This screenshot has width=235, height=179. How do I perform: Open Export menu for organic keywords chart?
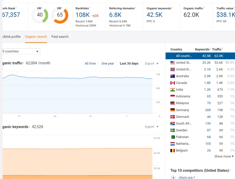(x=152, y=127)
